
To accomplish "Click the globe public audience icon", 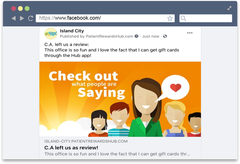I will 165,36.
